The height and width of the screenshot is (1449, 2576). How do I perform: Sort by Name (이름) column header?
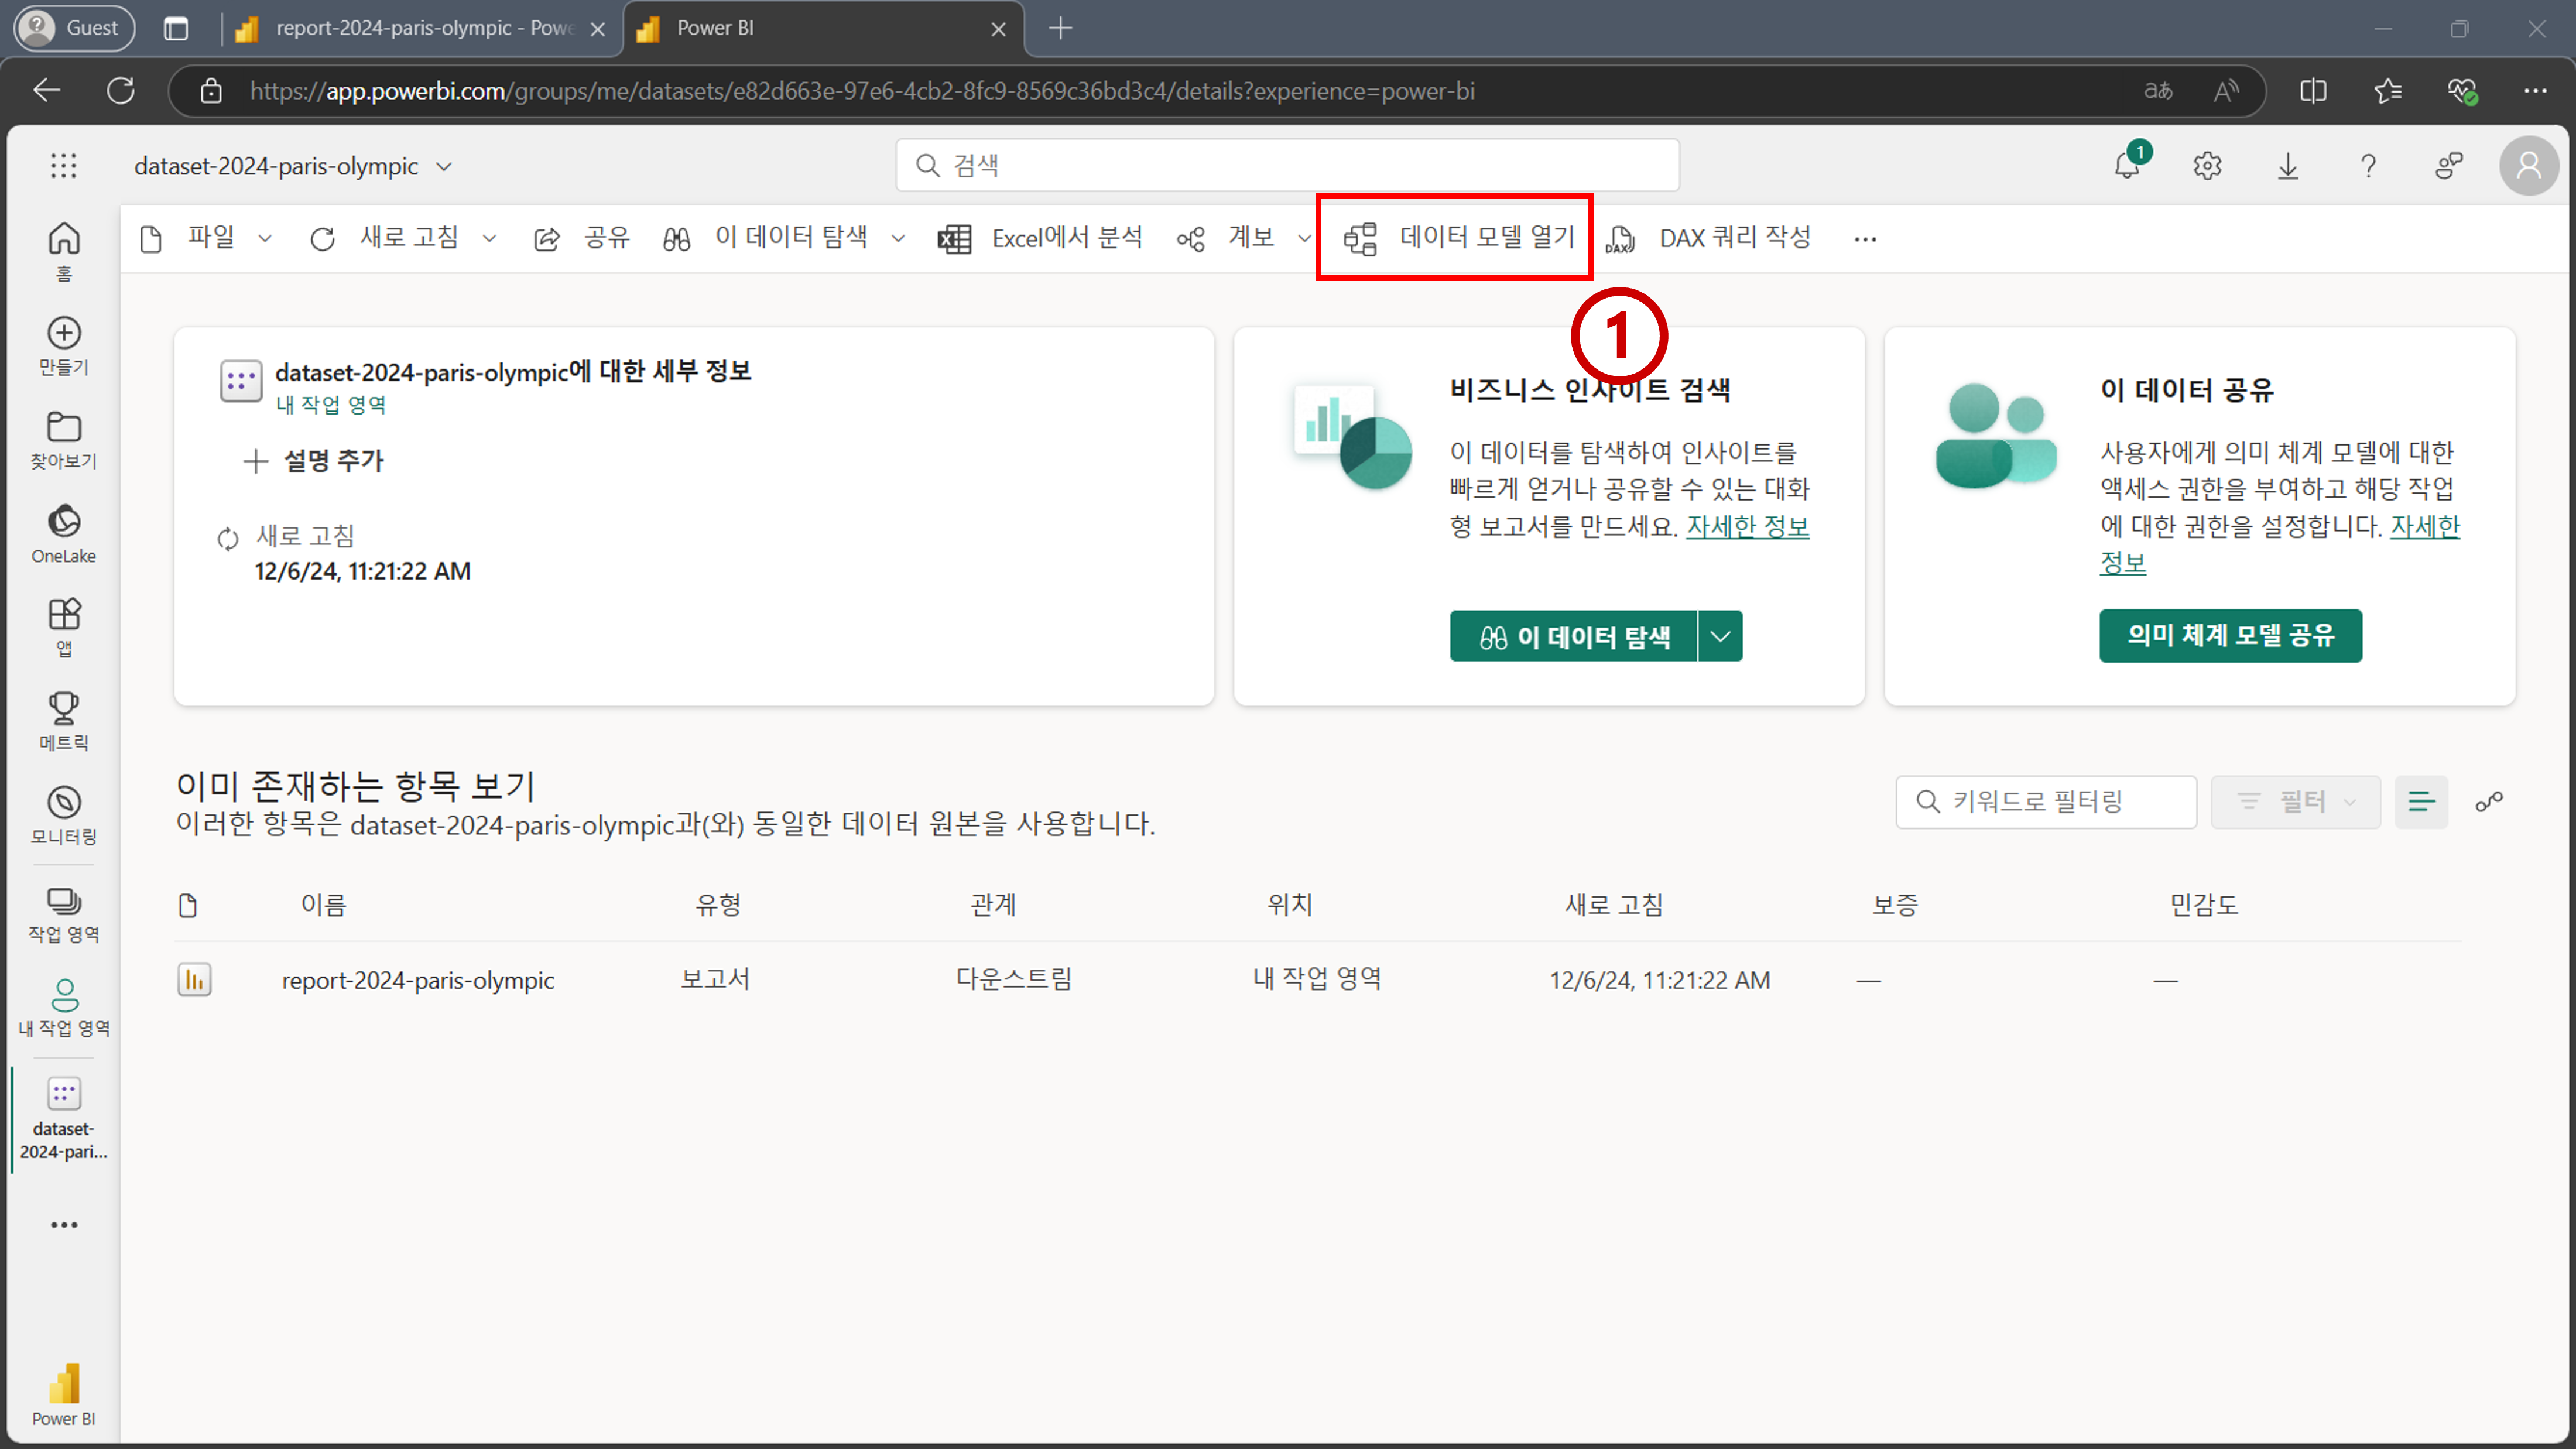coord(324,905)
